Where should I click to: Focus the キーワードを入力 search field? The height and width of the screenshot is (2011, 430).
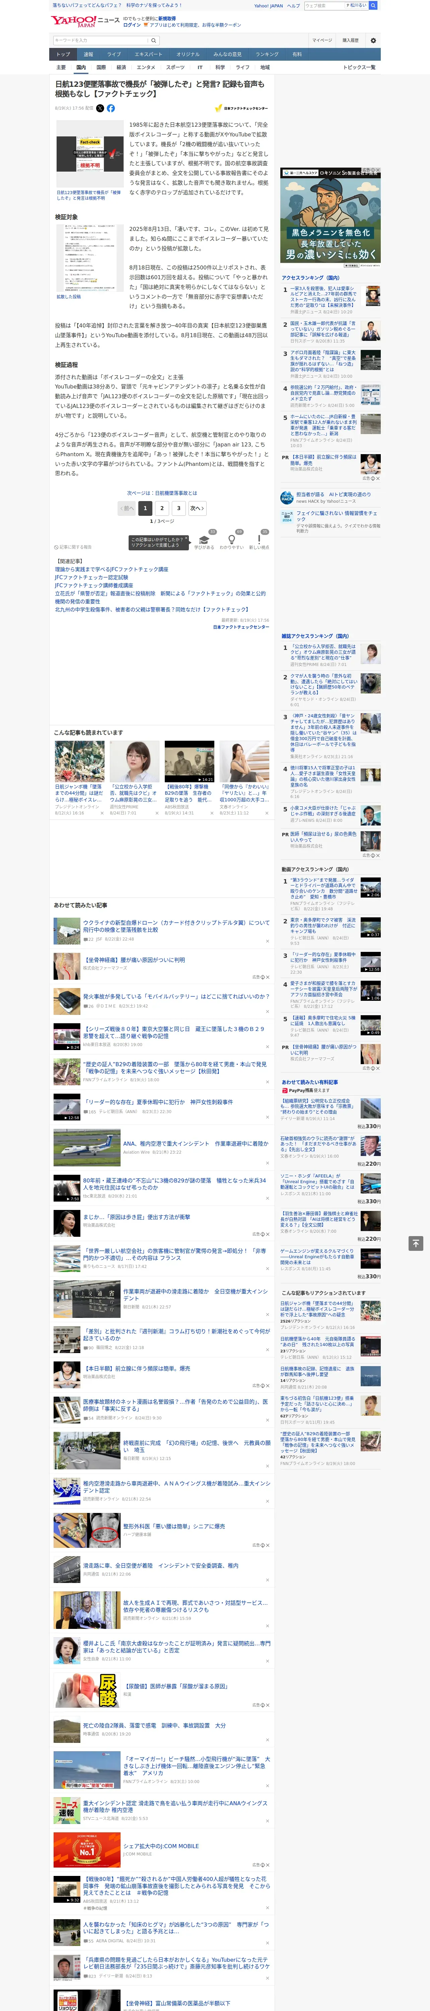click(x=101, y=41)
